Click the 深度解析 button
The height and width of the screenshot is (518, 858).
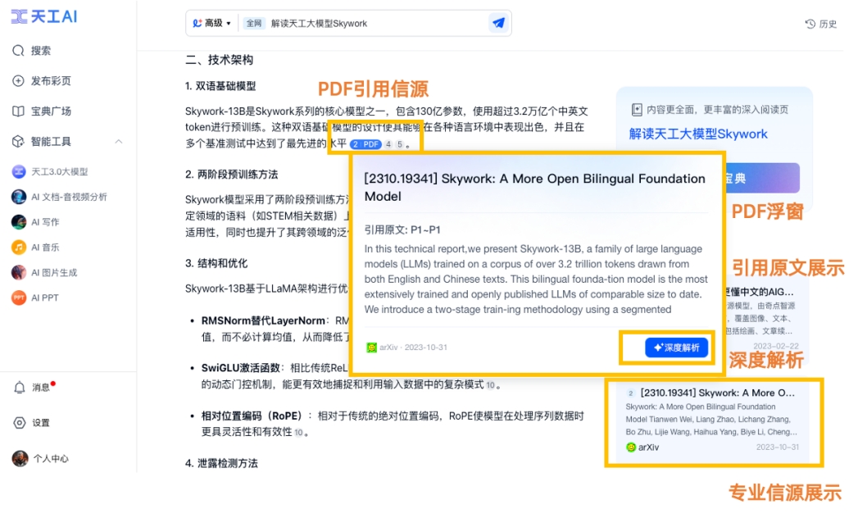[676, 348]
